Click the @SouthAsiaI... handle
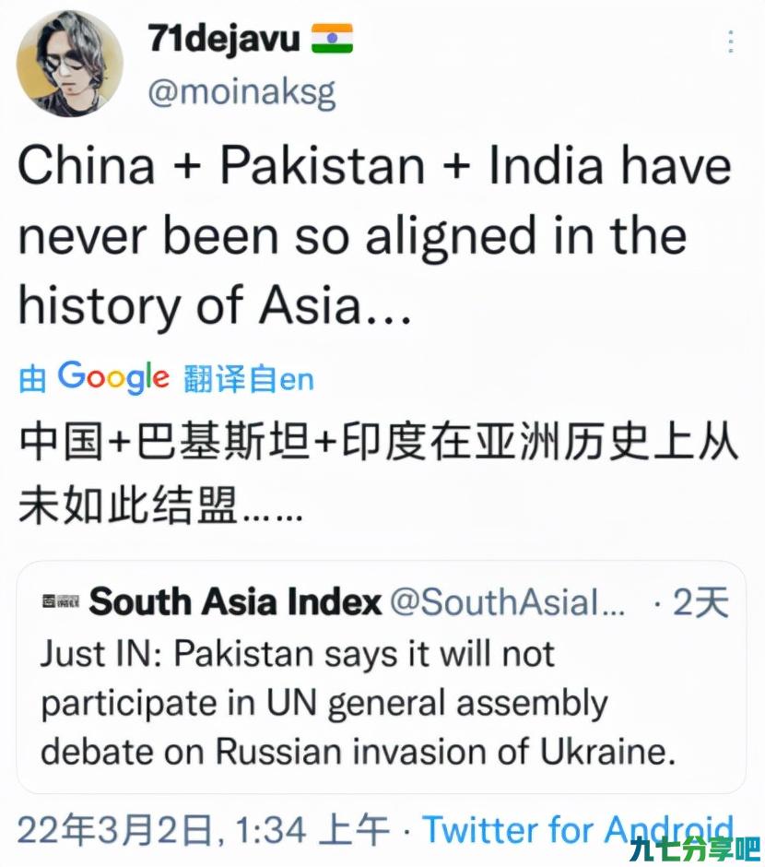 (508, 601)
